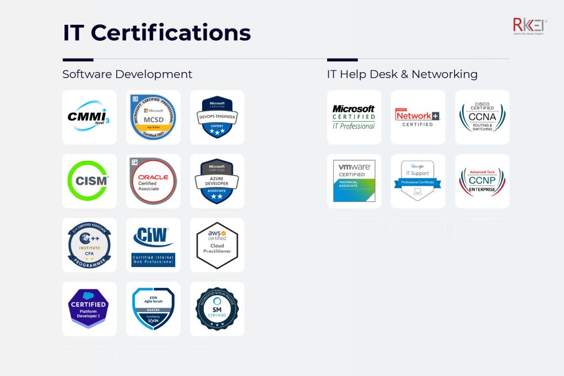
Task: Select the Oracle Certified Associate badge
Action: point(153,181)
